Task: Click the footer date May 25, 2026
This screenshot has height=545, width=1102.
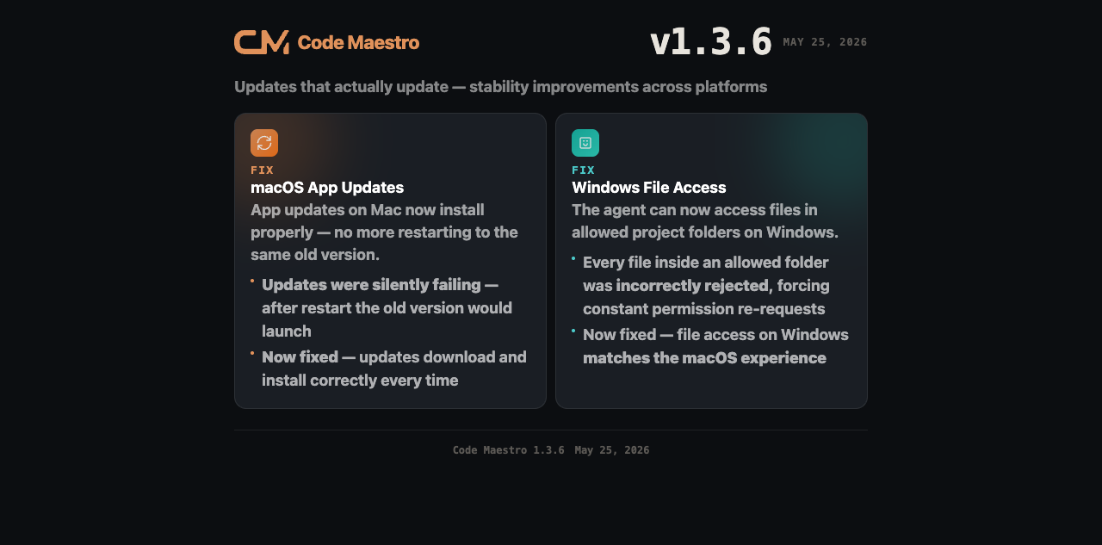Action: click(612, 450)
